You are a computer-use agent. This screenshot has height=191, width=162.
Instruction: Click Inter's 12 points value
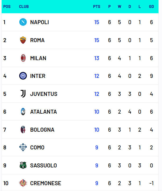[97, 76]
